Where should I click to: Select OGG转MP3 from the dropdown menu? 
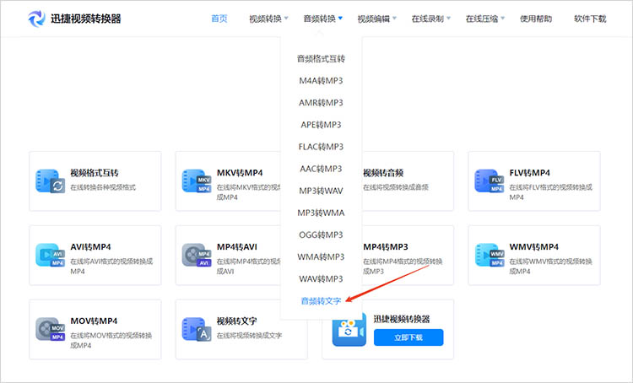point(321,235)
